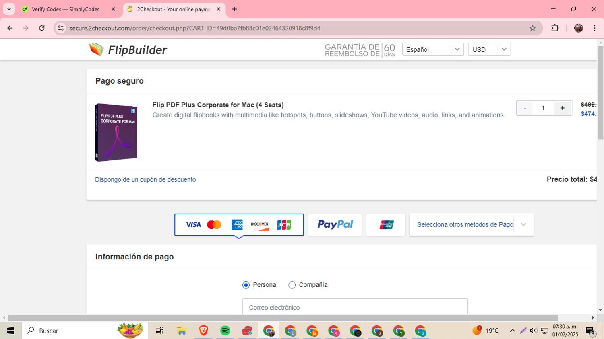The width and height of the screenshot is (604, 339).
Task: Expand Selecciona otros métodos de Pago
Action: 471,225
